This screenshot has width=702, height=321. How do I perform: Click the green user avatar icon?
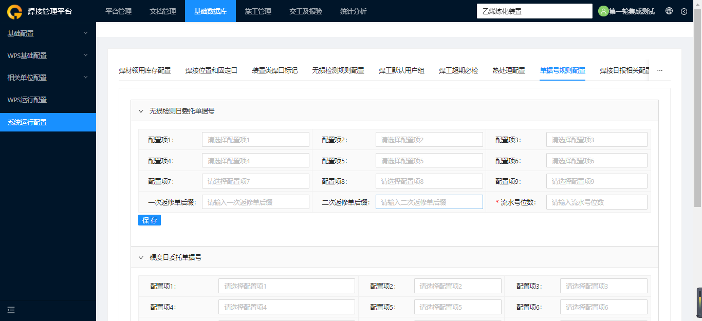(603, 11)
